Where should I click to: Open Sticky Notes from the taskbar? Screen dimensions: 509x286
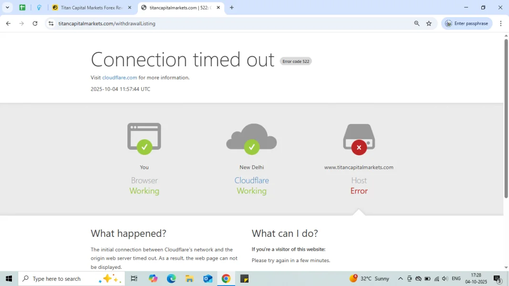(244, 278)
